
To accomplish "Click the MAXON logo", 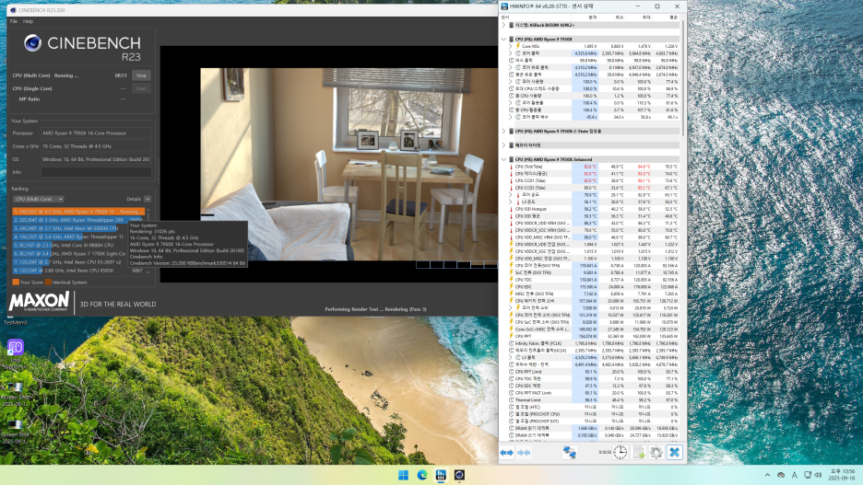I will click(39, 302).
